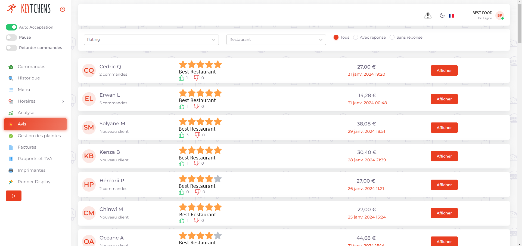Click Afficher for Erwan L review

(444, 99)
